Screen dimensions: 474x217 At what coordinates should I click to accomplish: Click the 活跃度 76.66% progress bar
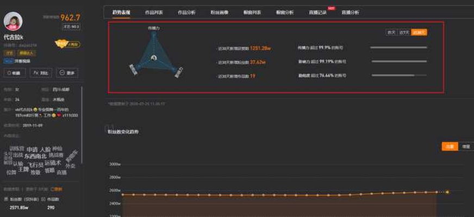pyautogui.click(x=398, y=75)
